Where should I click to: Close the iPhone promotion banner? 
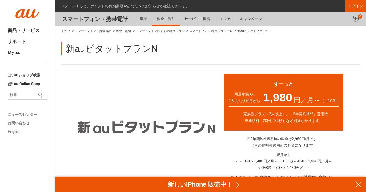(x=358, y=184)
